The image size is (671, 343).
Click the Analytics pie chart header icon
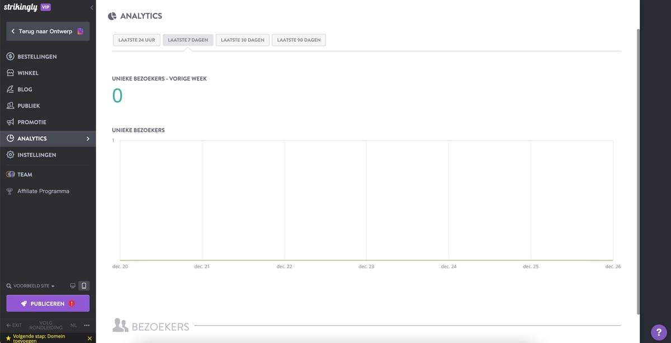112,16
